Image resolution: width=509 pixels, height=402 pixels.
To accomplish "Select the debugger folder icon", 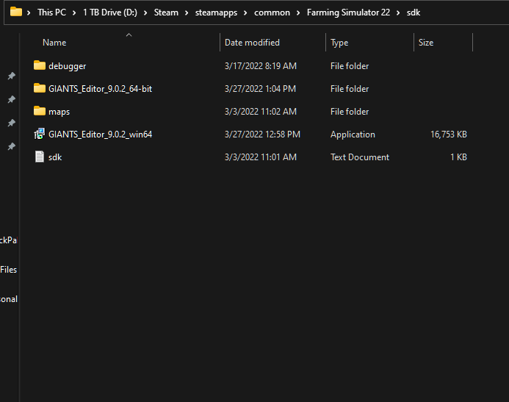I will click(39, 65).
